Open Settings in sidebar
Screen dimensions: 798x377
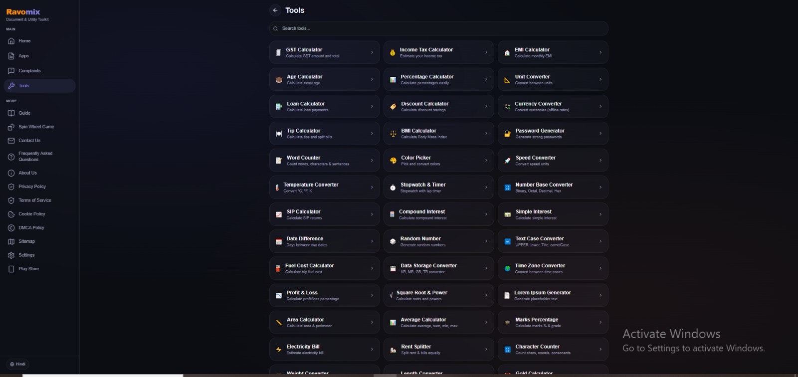[x=39, y=255]
